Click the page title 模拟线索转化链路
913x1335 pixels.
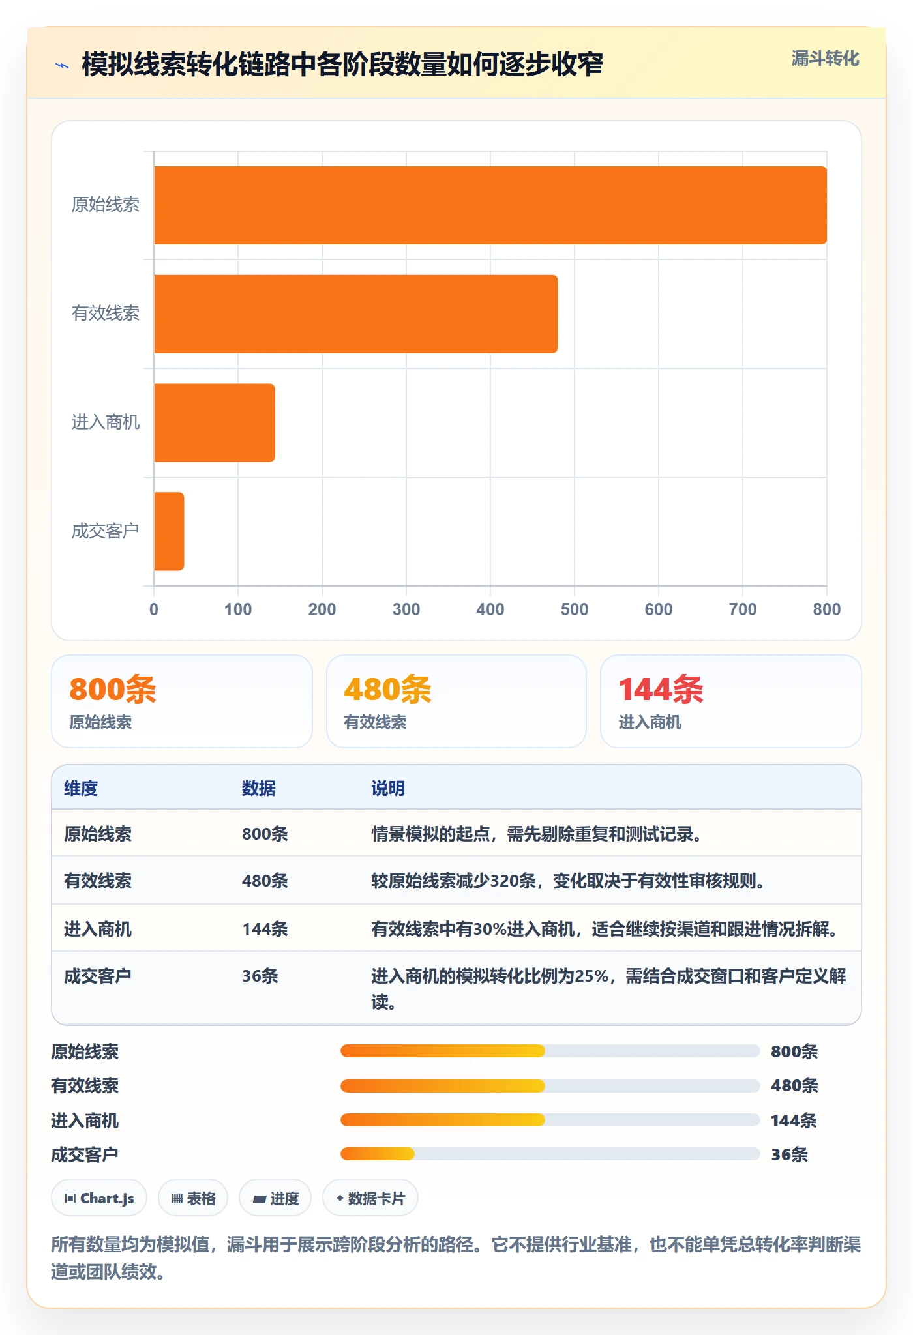coord(342,65)
